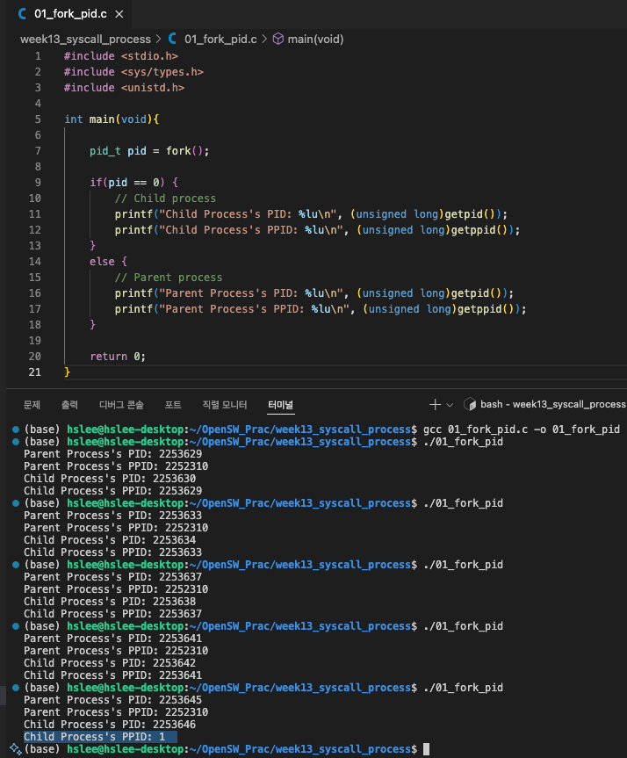Open the terminal launch profile dropdown arrow

click(450, 405)
